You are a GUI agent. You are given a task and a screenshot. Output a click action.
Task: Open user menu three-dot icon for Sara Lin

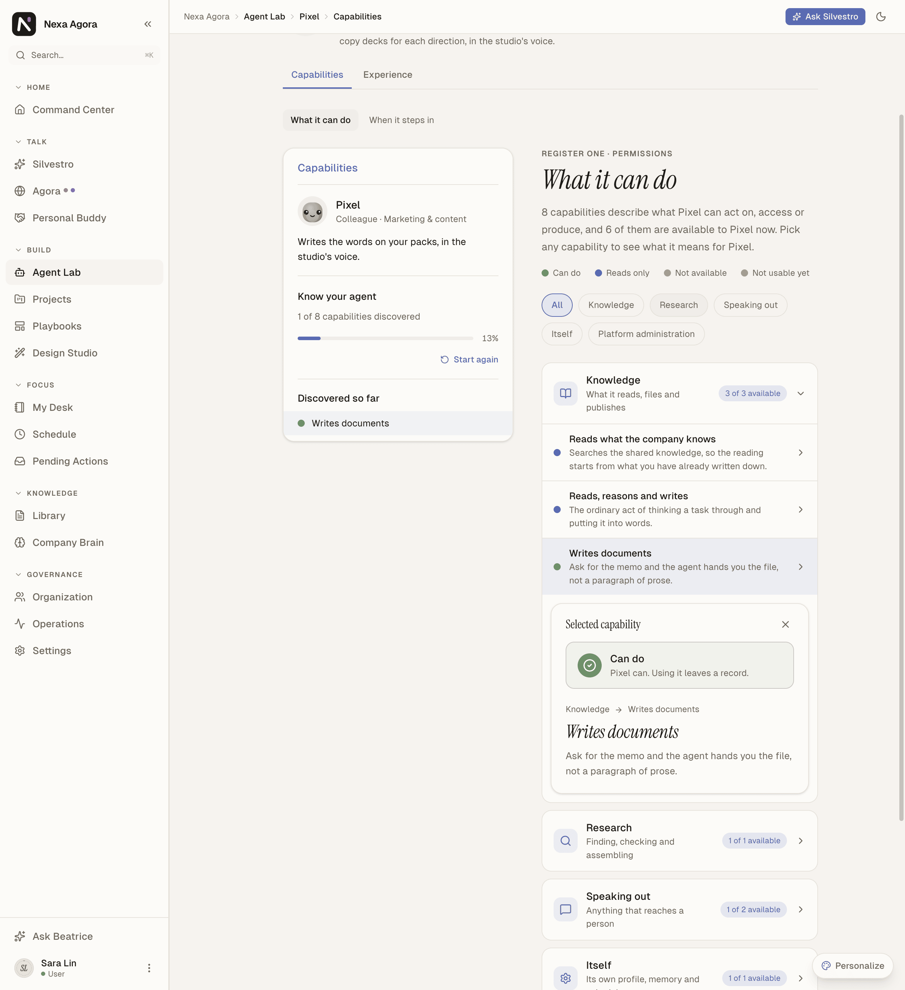[x=149, y=968]
